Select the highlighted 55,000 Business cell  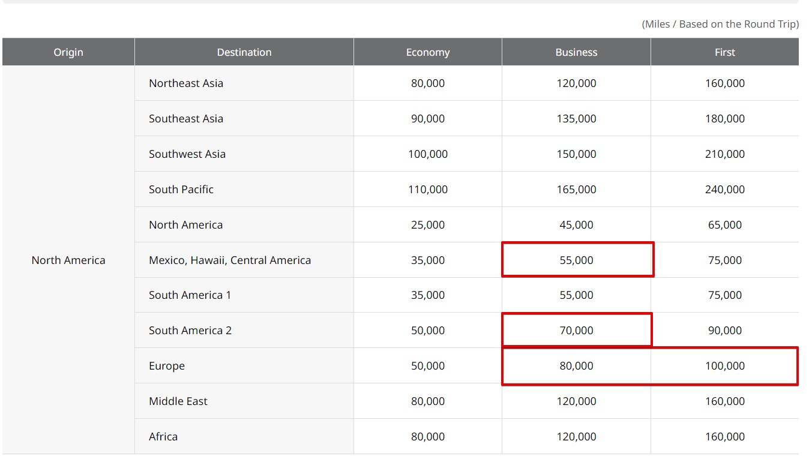coord(577,259)
